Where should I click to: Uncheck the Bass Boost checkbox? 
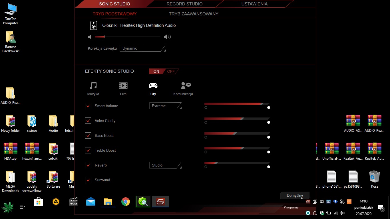[x=88, y=135]
